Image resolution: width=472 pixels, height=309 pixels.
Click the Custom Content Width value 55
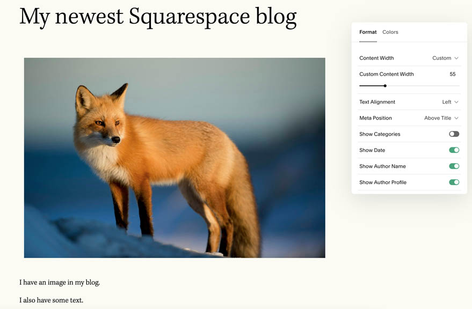point(453,74)
